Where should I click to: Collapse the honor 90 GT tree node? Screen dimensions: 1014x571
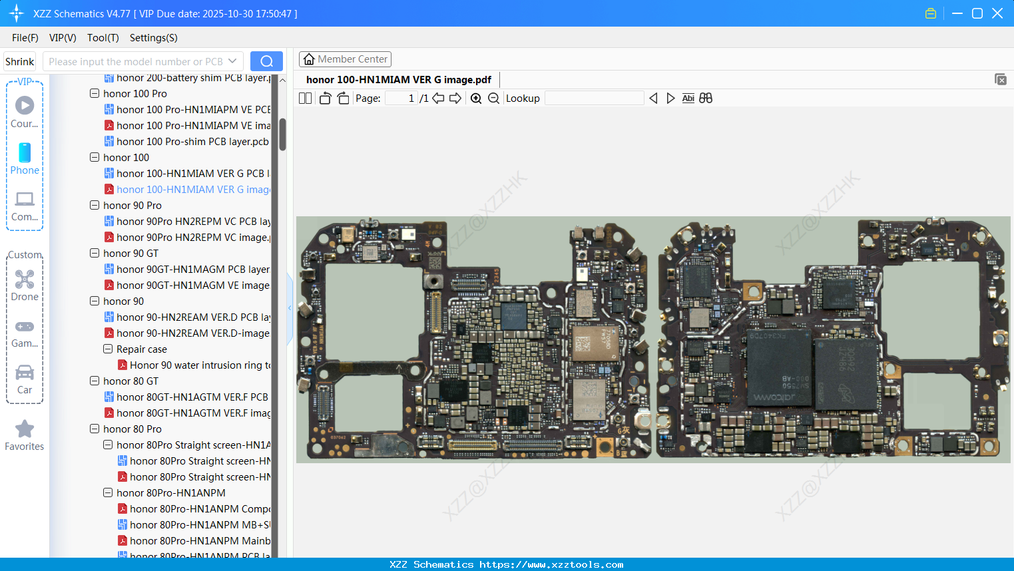[95, 254]
